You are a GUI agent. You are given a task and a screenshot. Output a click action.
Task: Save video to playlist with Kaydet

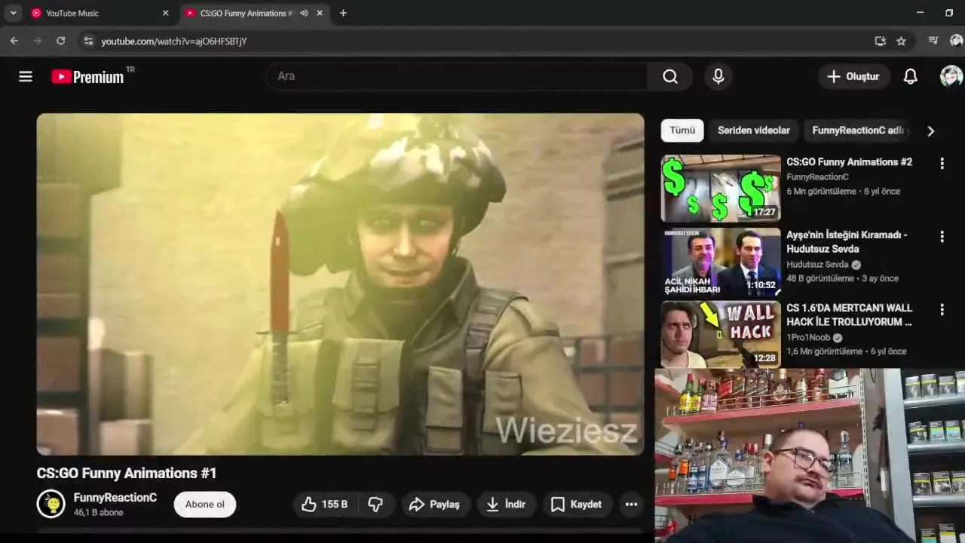(x=577, y=505)
